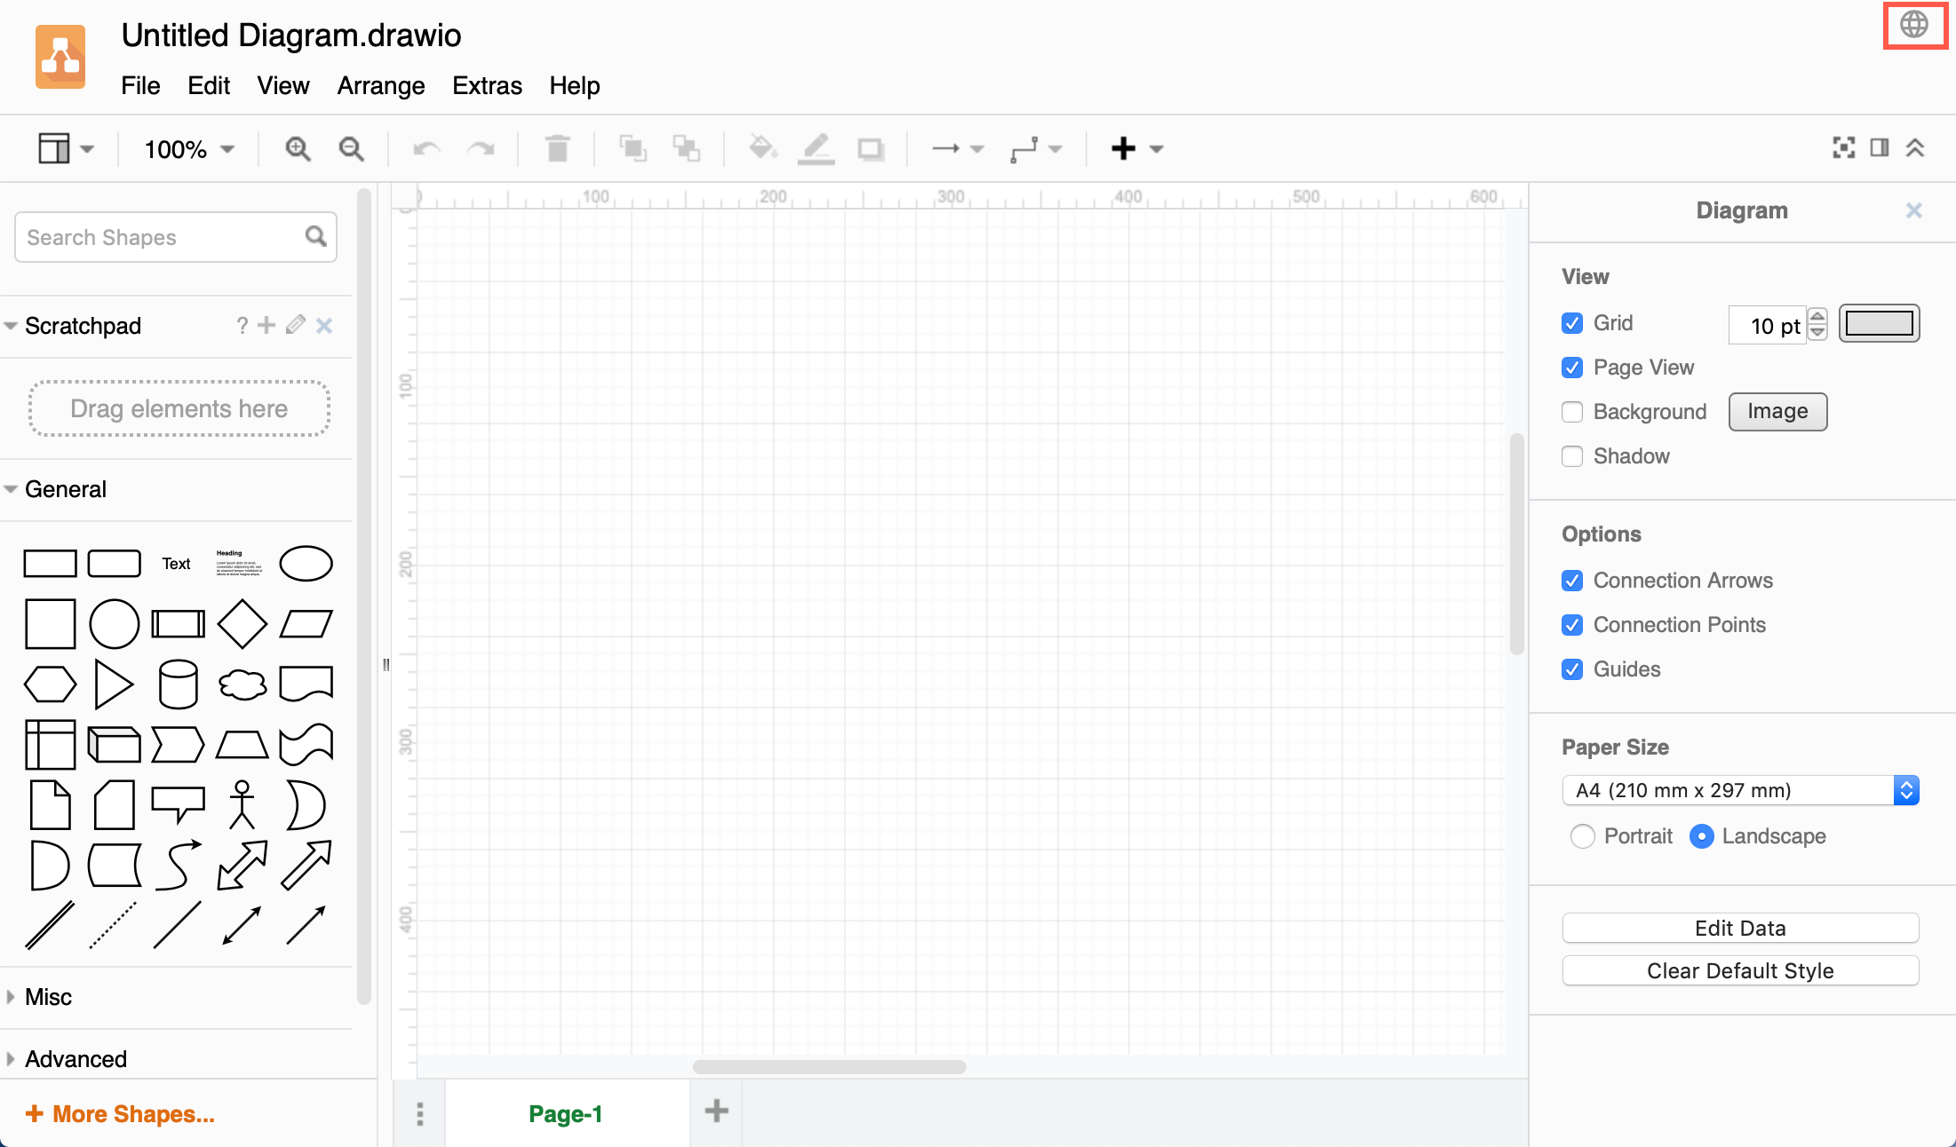The height and width of the screenshot is (1147, 1956).
Task: Click the grid color swatch
Action: pyautogui.click(x=1879, y=323)
